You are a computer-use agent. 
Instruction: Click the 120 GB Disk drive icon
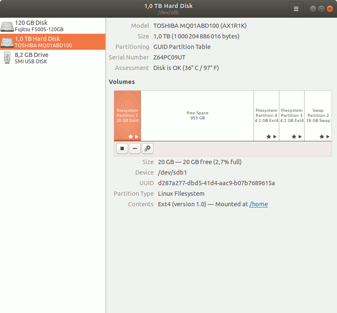point(7,26)
